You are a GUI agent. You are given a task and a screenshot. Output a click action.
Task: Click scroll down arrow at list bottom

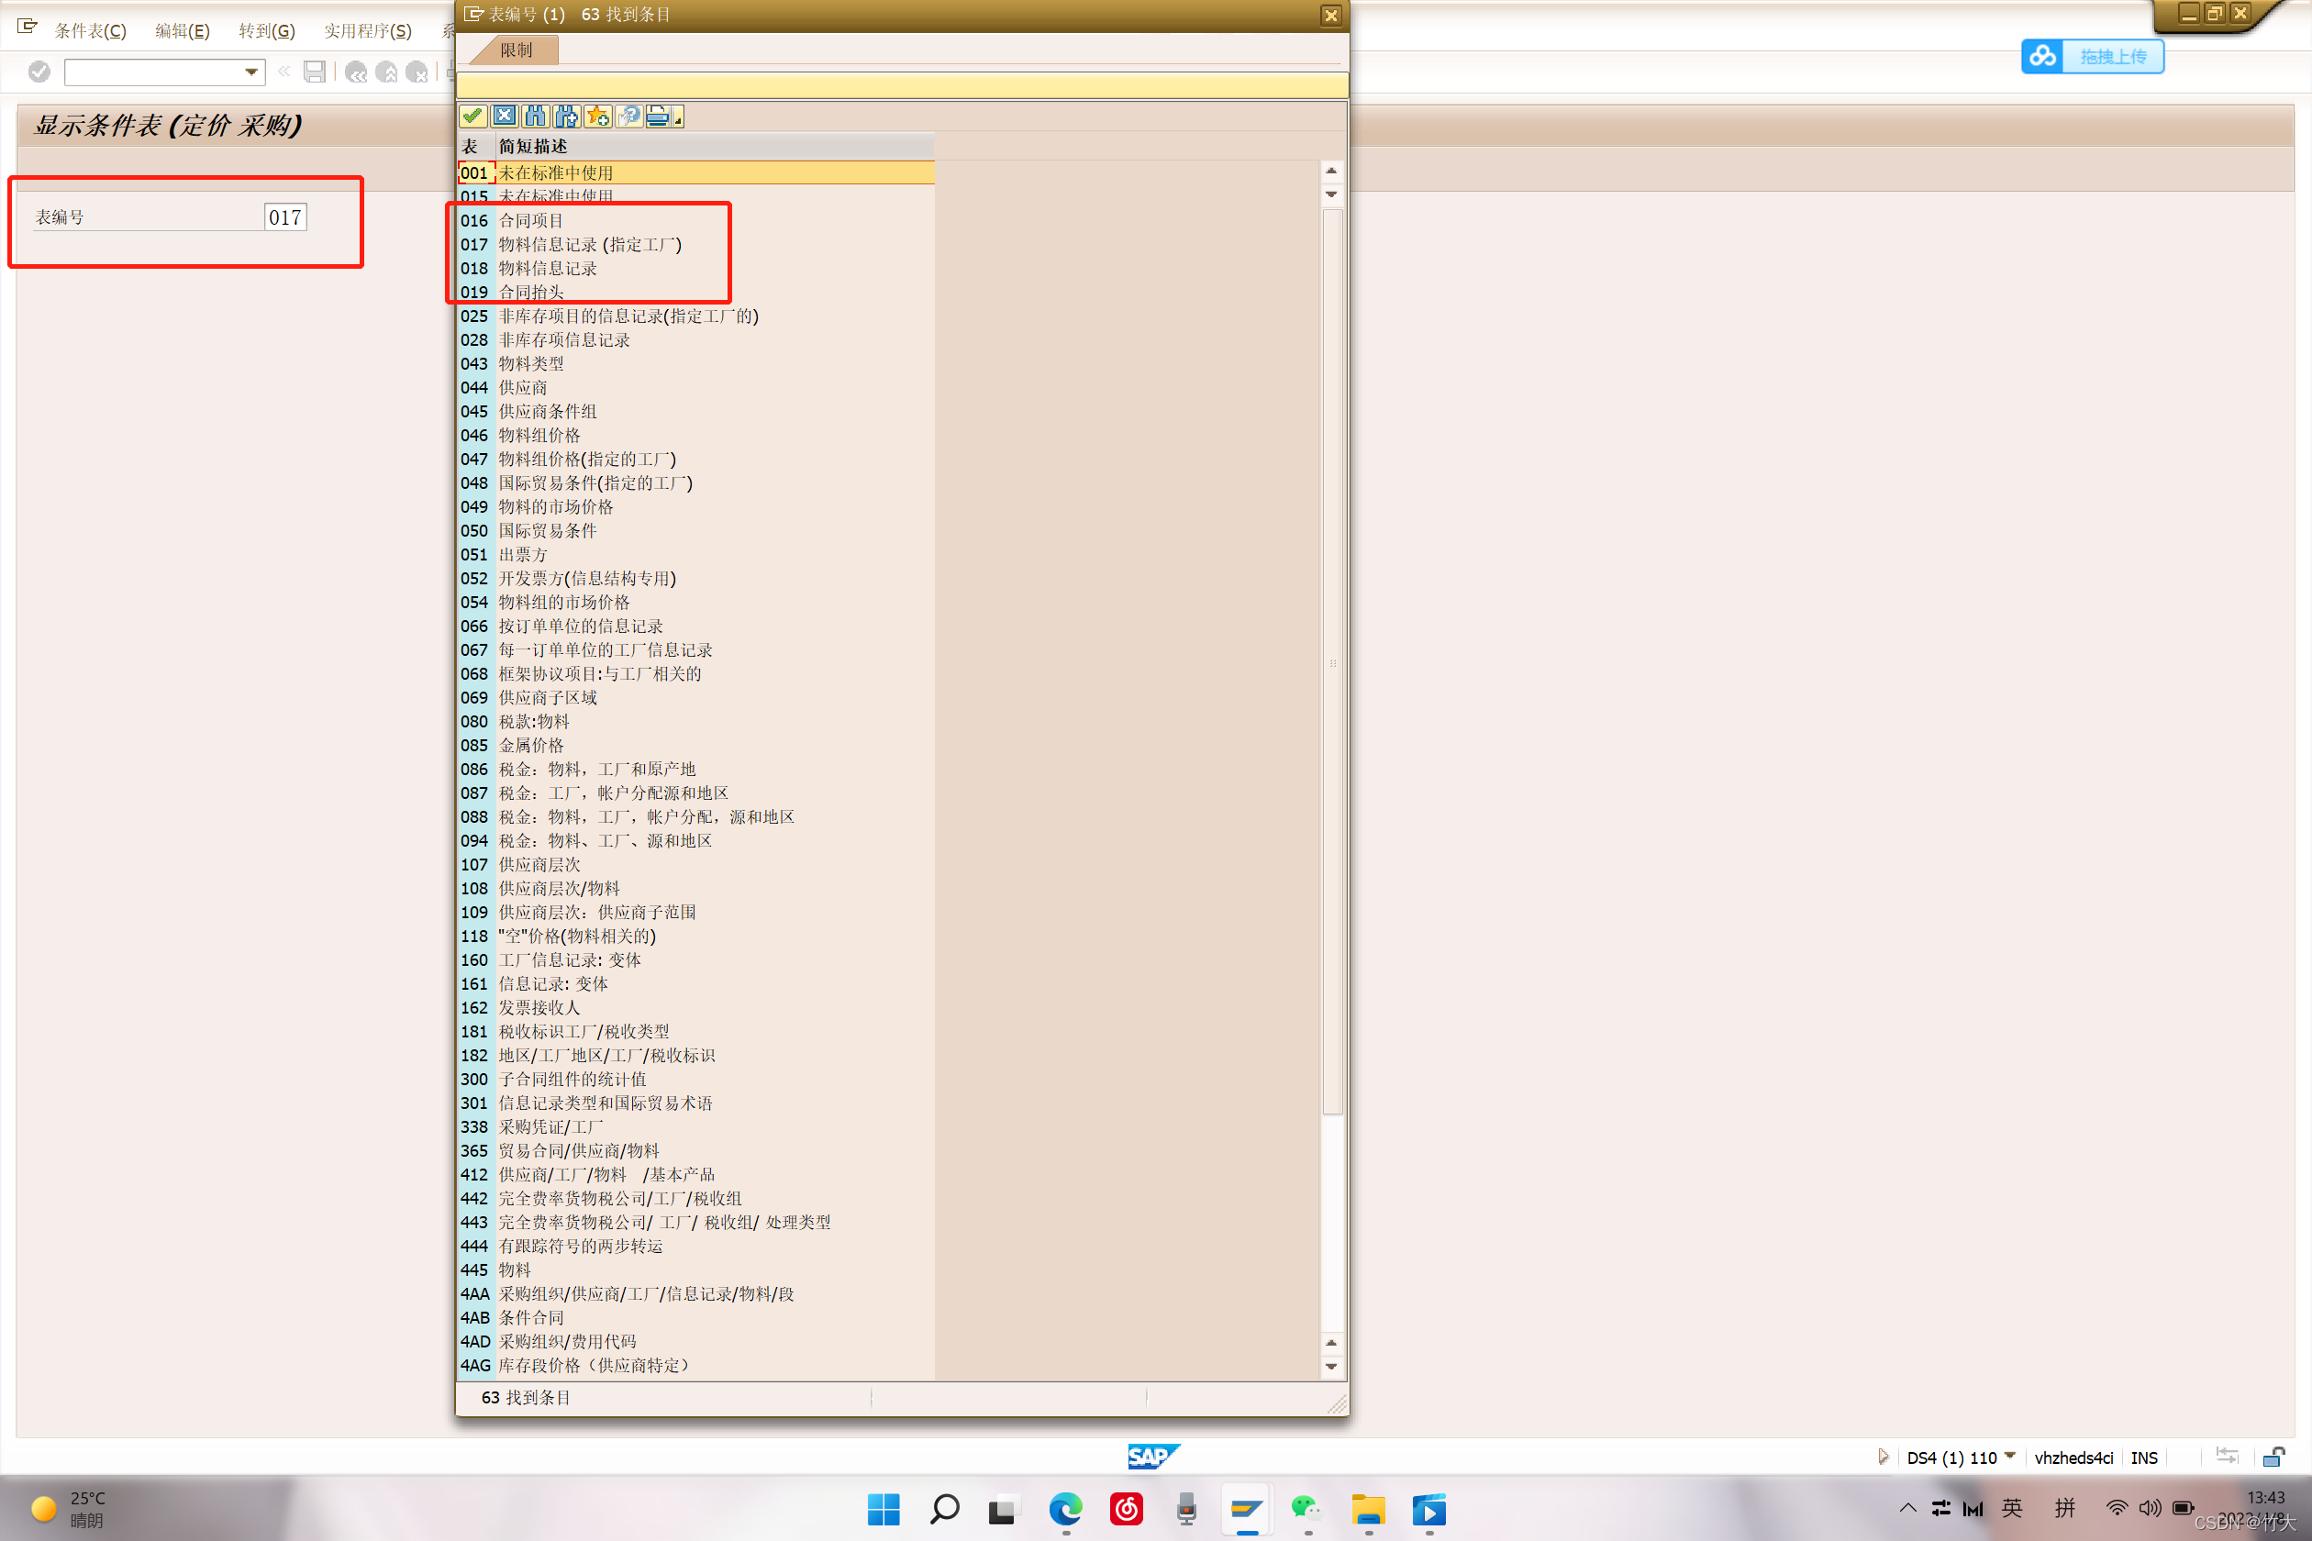[1331, 1366]
